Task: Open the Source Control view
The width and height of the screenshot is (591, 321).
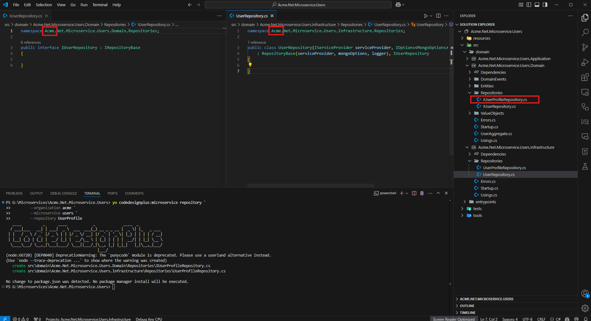Action: tap(585, 47)
